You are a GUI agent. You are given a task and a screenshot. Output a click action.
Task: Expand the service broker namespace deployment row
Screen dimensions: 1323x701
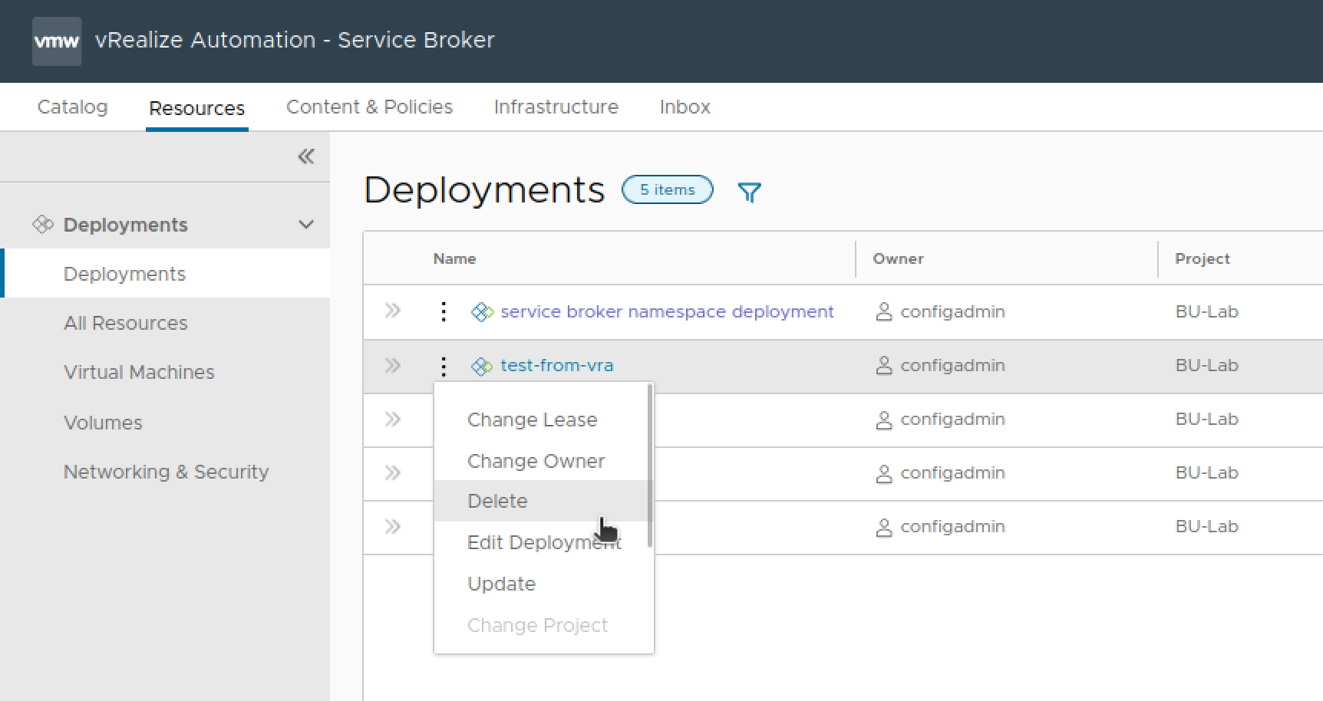pyautogui.click(x=392, y=311)
